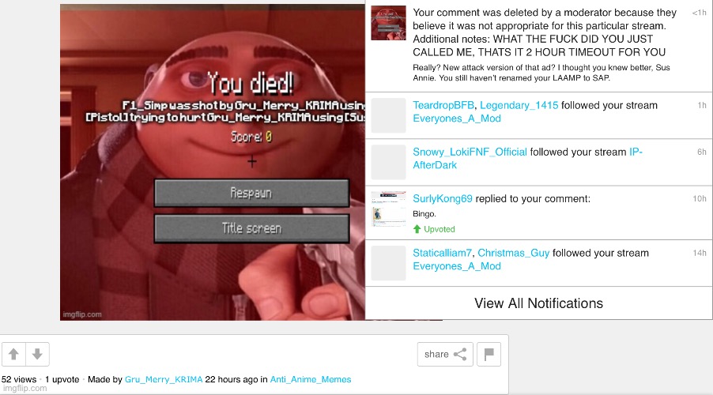Click the deleted comment notification text

545,32
